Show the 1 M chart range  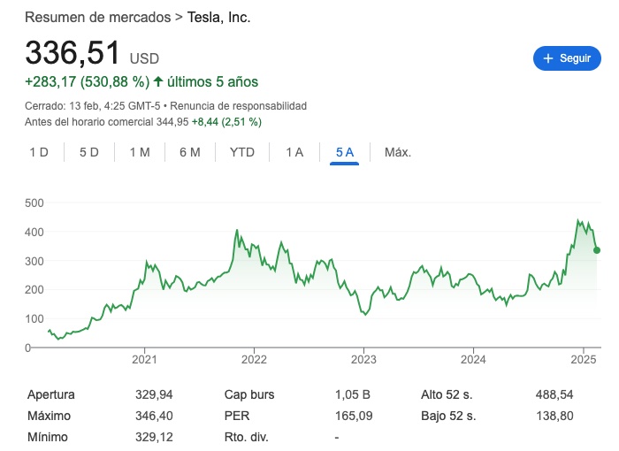(140, 152)
